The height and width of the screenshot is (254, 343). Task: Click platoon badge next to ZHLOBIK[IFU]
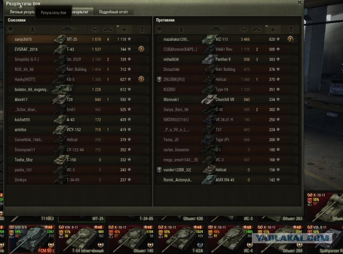(x=159, y=79)
